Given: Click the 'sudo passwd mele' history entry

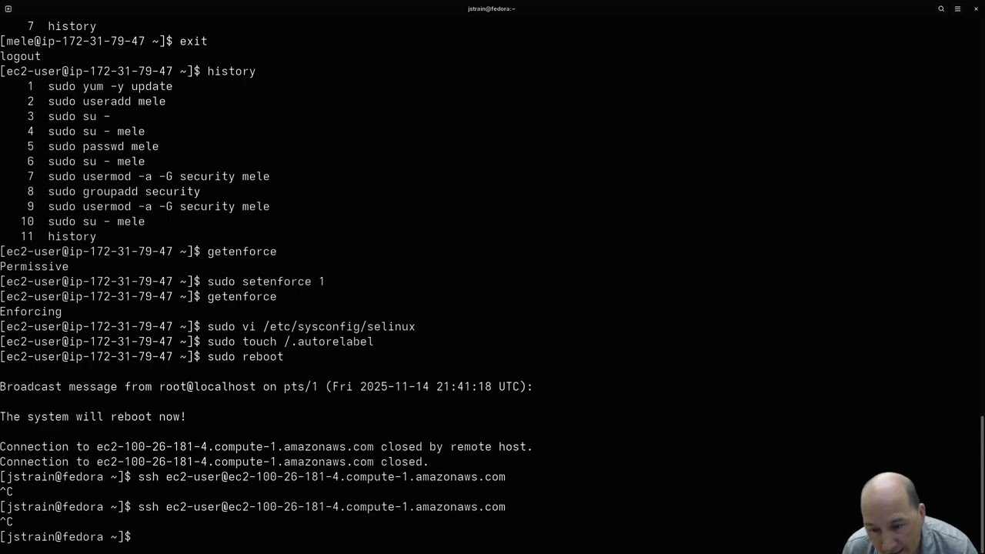Looking at the screenshot, I should tap(103, 147).
